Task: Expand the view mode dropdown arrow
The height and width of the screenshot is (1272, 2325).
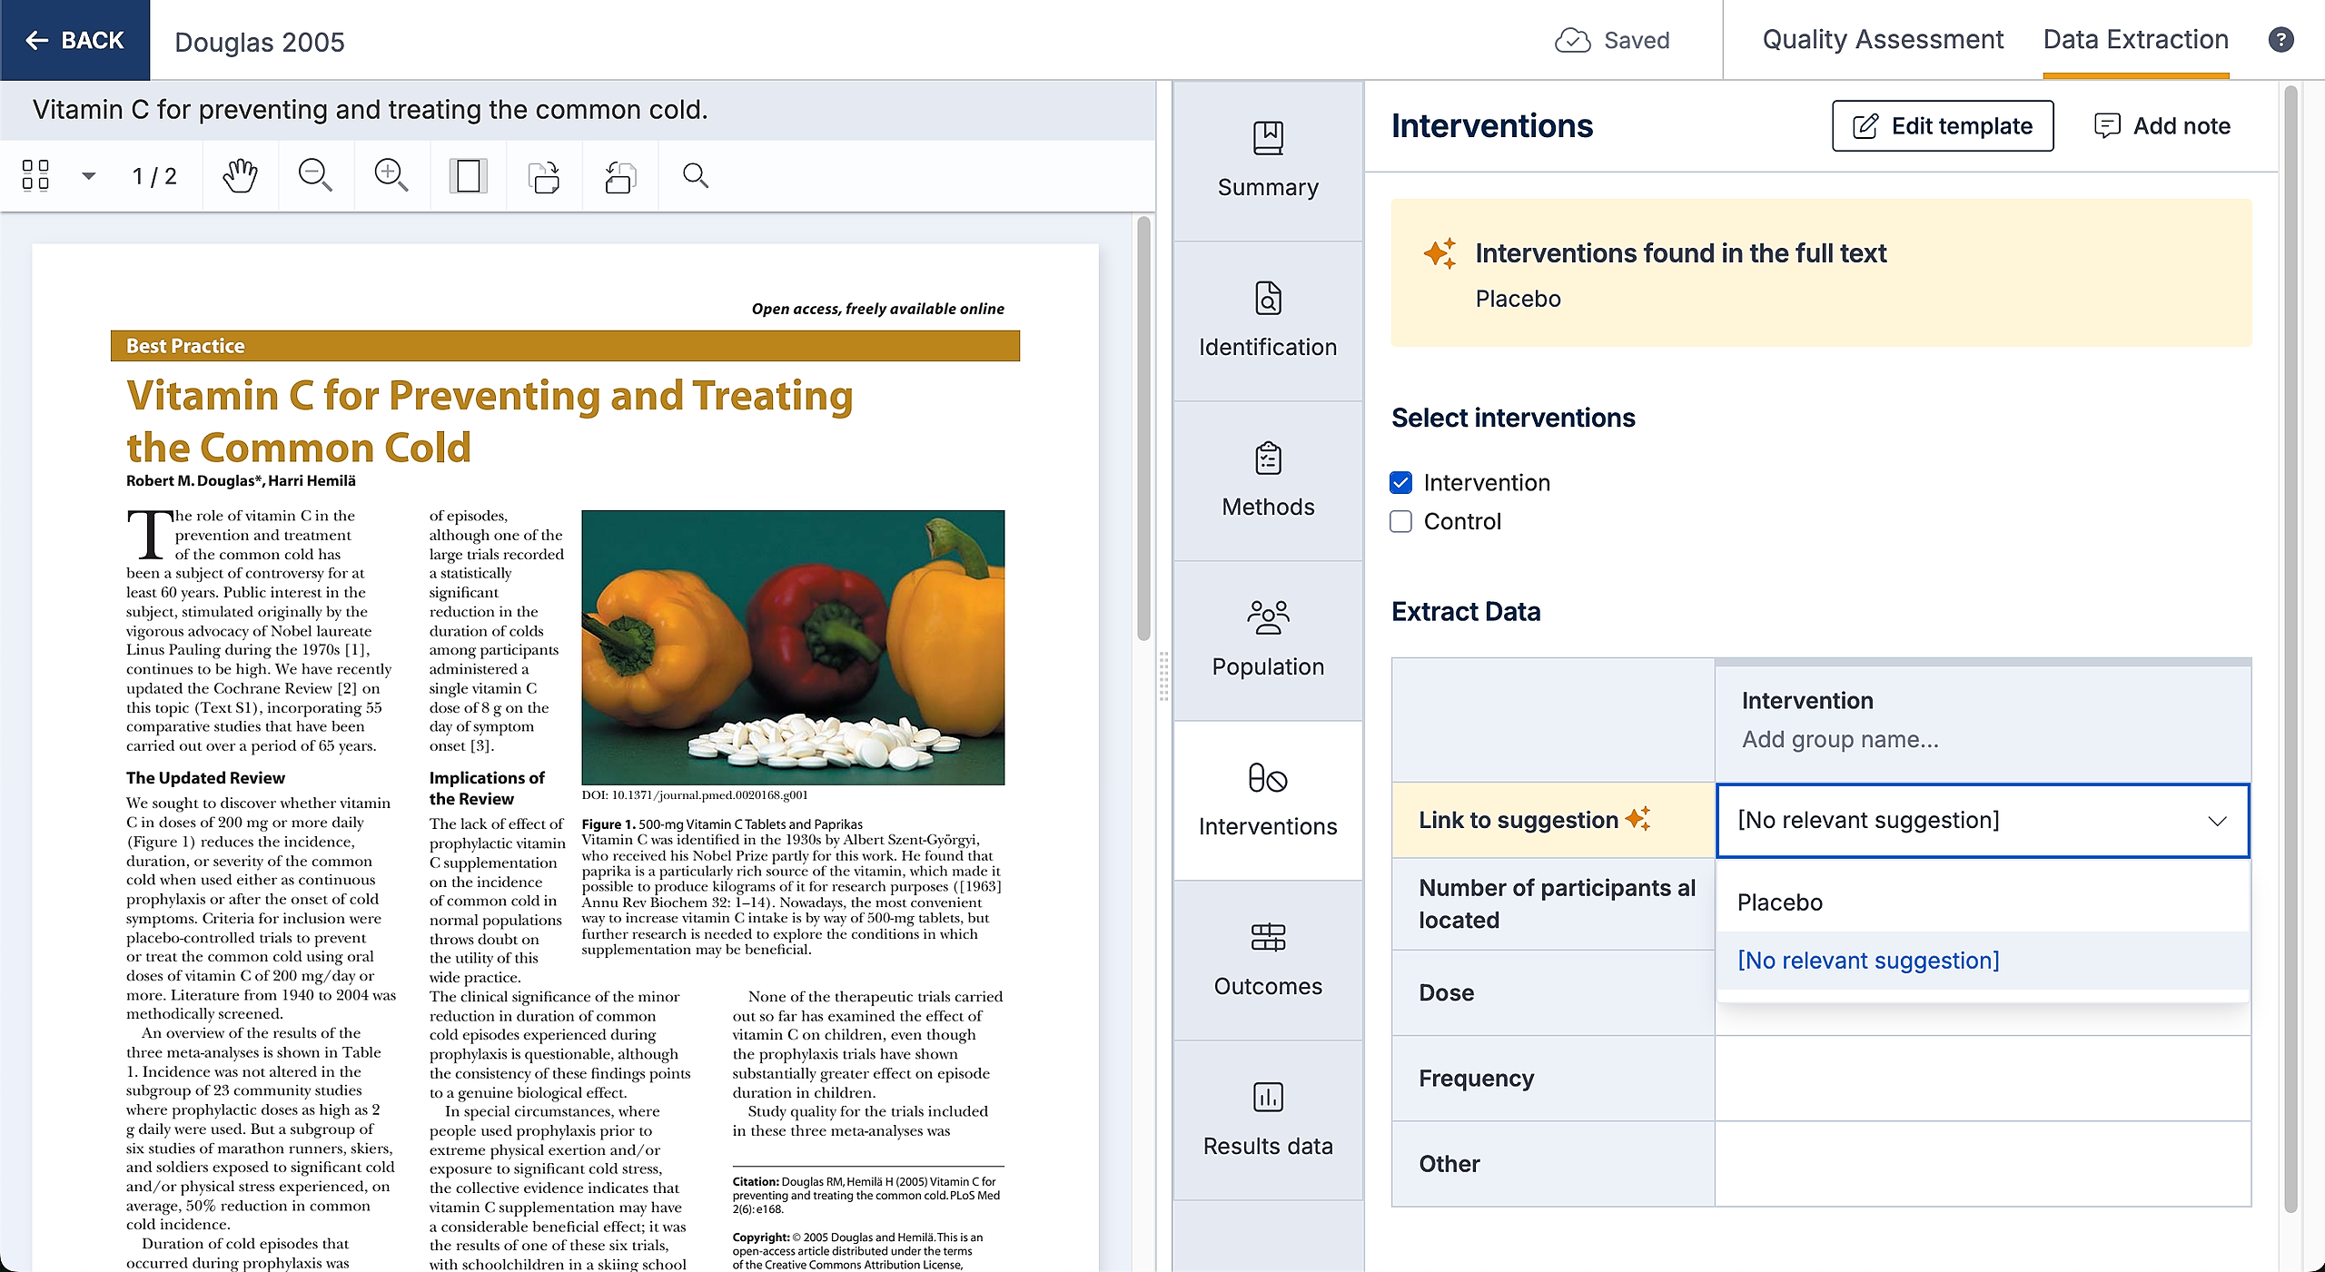Action: click(x=88, y=175)
